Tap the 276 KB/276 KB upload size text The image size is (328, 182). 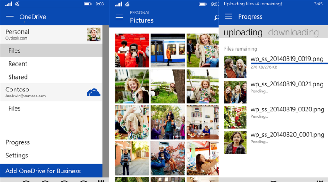(264, 67)
